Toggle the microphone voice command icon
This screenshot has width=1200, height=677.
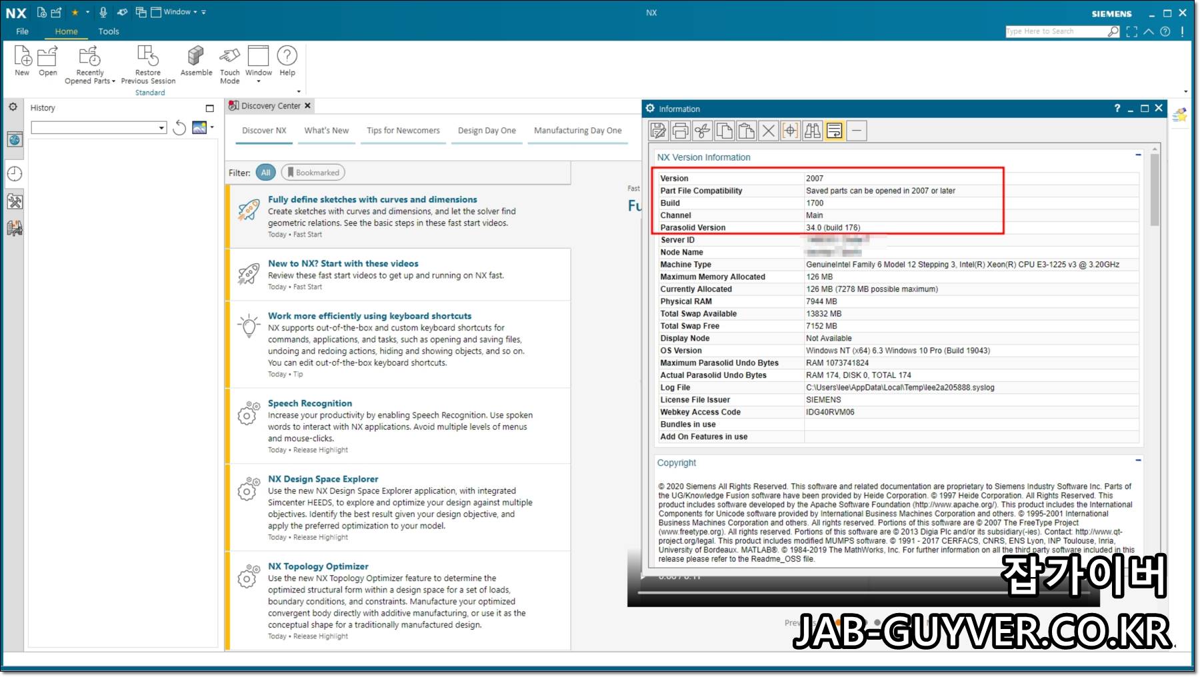103,12
